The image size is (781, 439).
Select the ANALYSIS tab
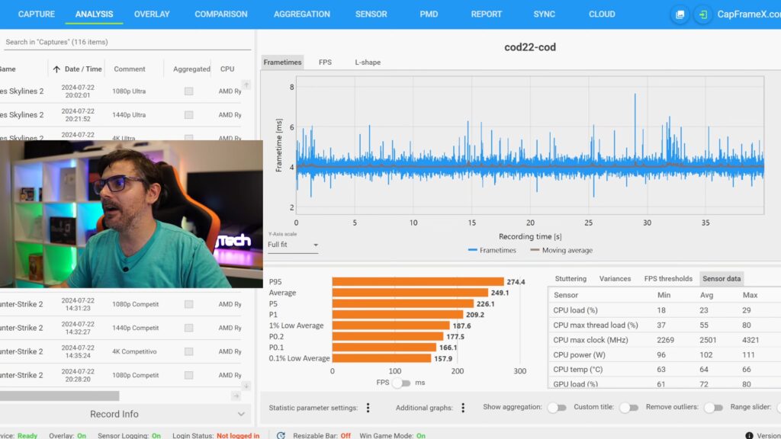(94, 14)
